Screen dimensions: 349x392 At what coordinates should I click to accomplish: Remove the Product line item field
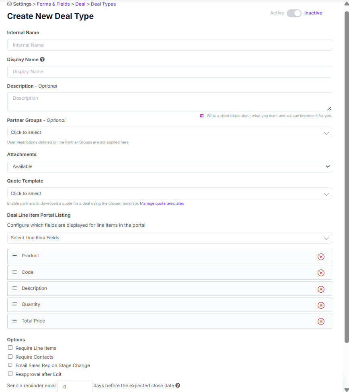click(x=321, y=257)
